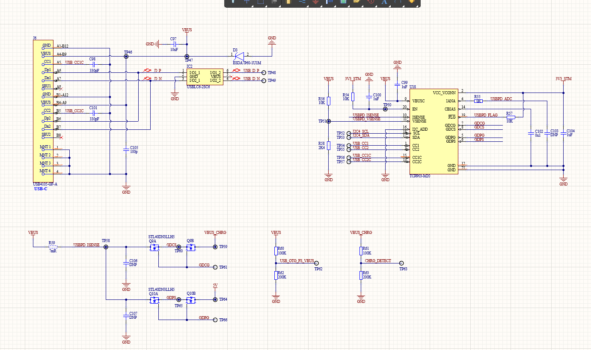Select resistor R58 symbol
The height and width of the screenshot is (350, 591).
[328, 145]
